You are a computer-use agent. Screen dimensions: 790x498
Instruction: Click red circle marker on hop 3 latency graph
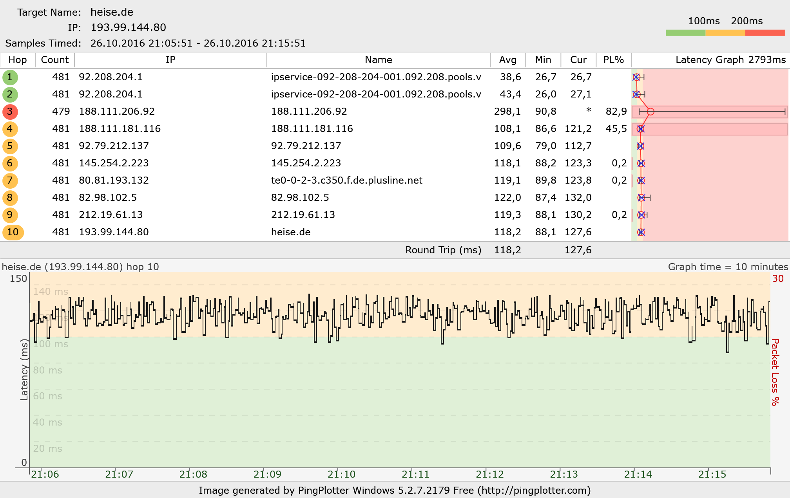coord(650,112)
